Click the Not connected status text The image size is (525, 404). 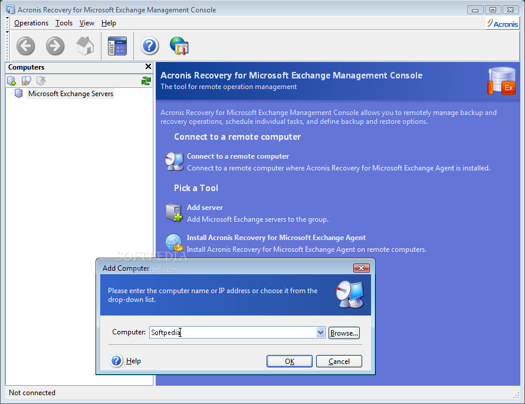tap(32, 393)
